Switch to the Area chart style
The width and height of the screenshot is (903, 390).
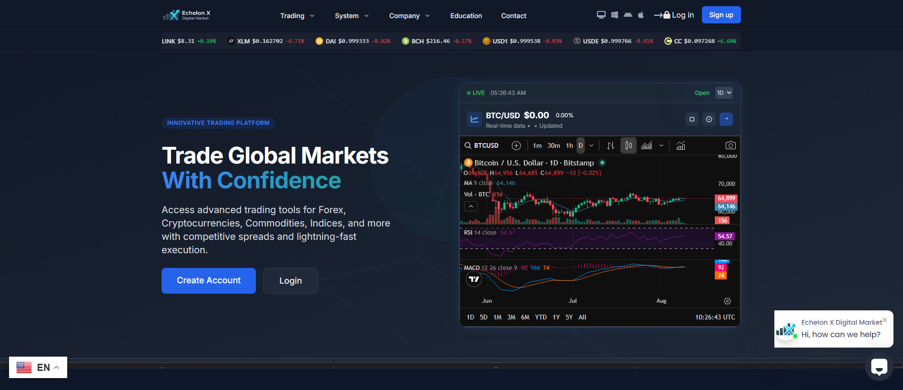point(647,145)
